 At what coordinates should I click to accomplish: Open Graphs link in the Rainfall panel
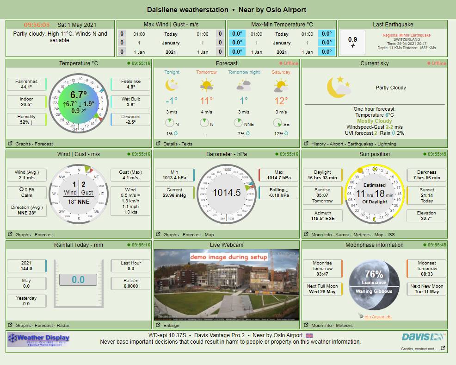23,326
